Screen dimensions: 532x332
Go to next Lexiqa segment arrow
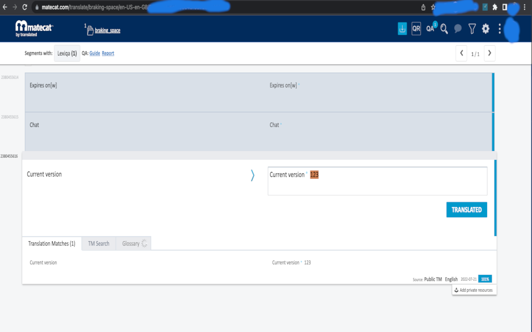[490, 54]
